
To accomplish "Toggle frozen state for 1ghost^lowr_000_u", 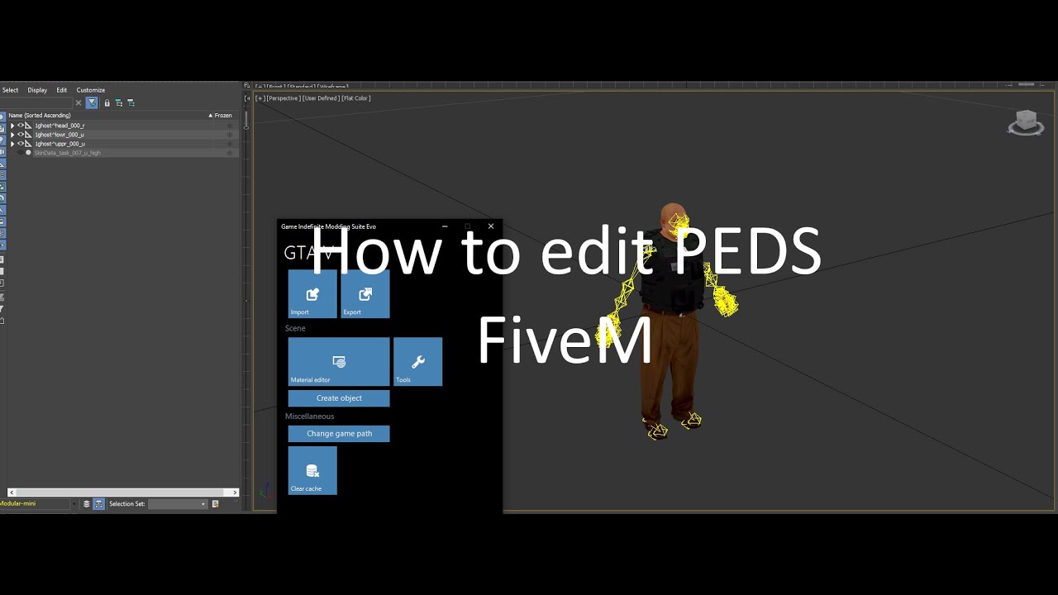I will click(x=230, y=135).
